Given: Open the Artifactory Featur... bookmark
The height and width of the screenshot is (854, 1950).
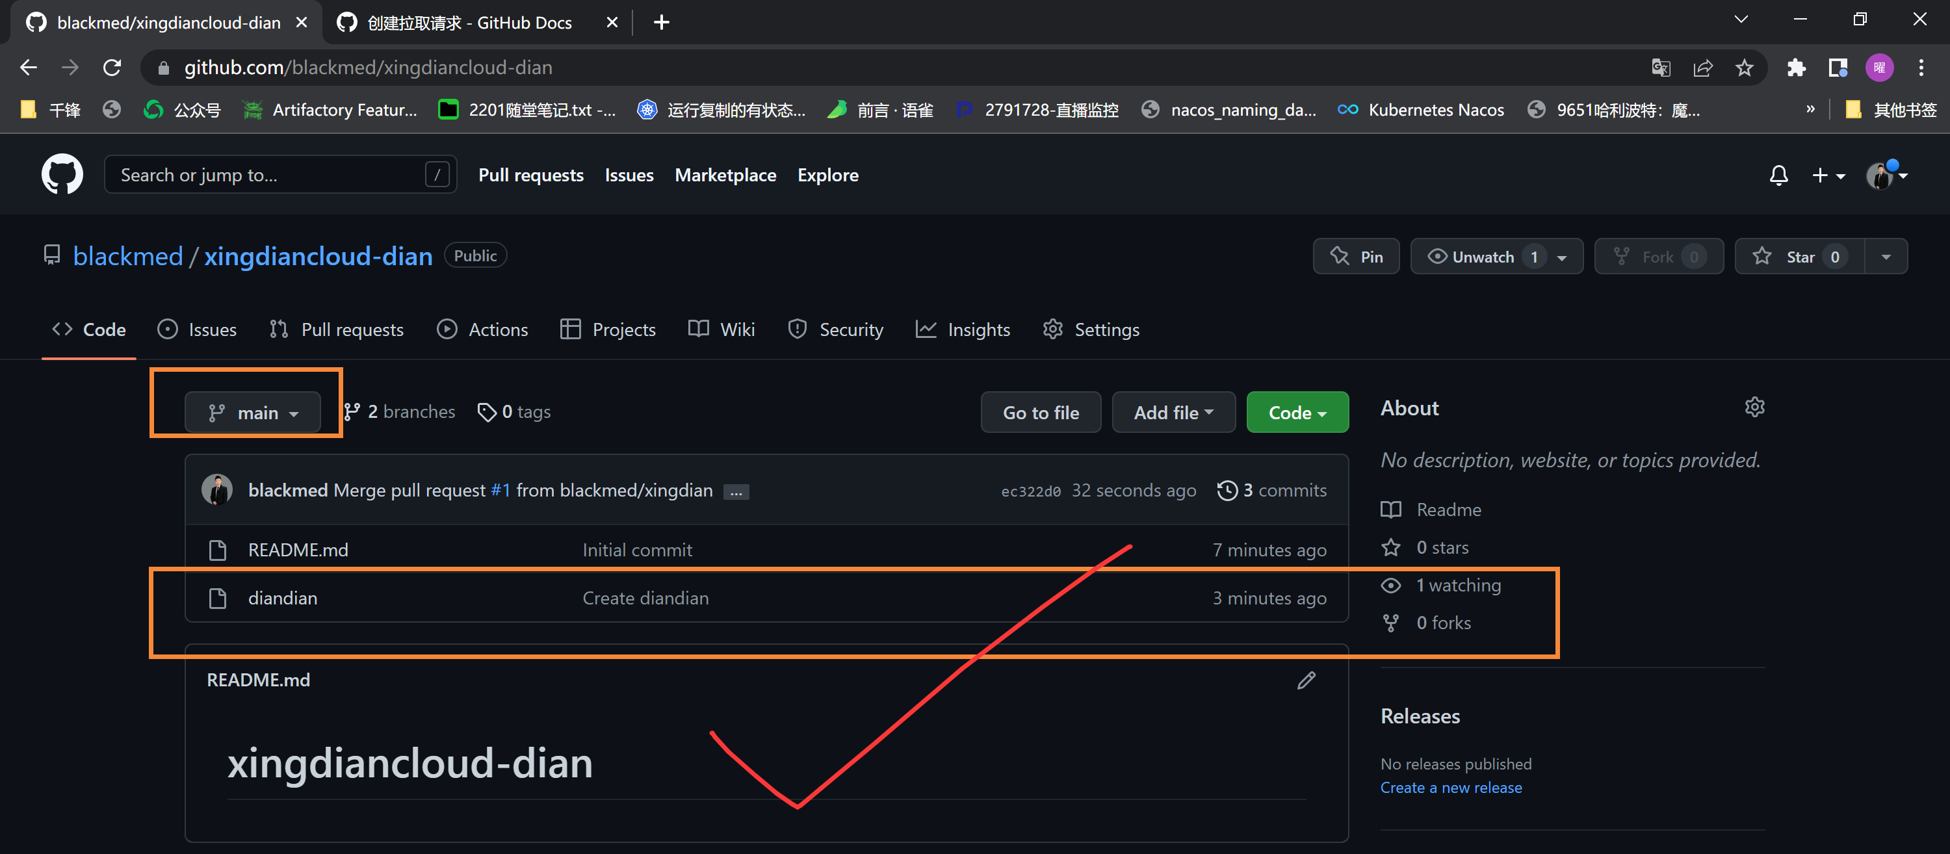Looking at the screenshot, I should tap(330, 110).
